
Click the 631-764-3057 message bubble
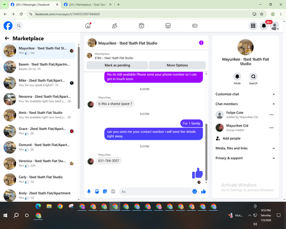coord(109,161)
